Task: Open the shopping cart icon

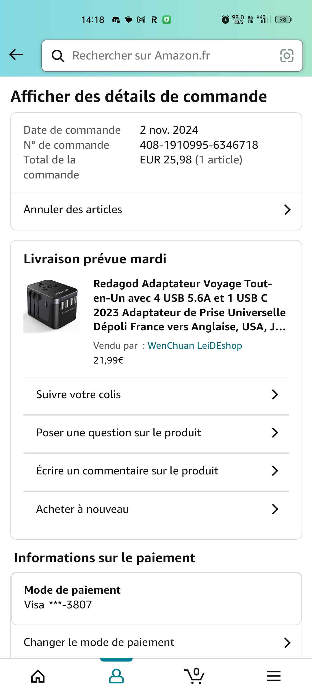Action: point(194,676)
